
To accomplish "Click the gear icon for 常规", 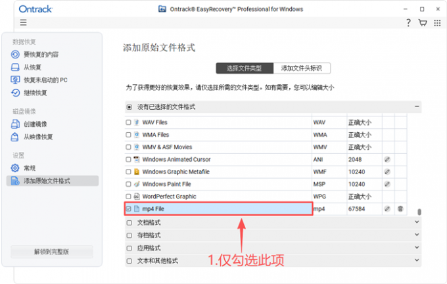I will click(15, 168).
